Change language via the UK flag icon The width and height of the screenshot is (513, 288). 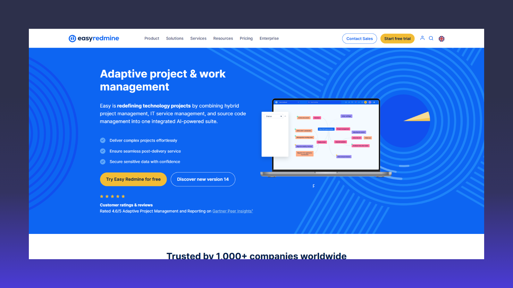pyautogui.click(x=442, y=39)
